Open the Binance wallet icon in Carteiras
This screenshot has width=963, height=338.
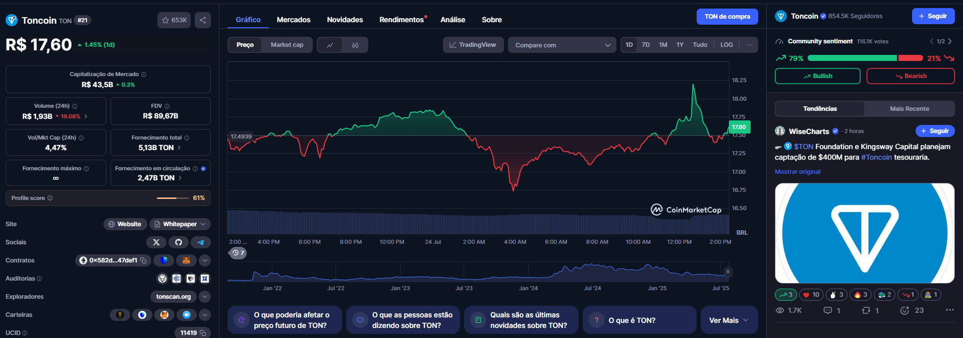tap(120, 315)
